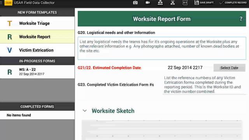Select the Worksite Triage template
The height and width of the screenshot is (140, 249).
click(x=37, y=23)
